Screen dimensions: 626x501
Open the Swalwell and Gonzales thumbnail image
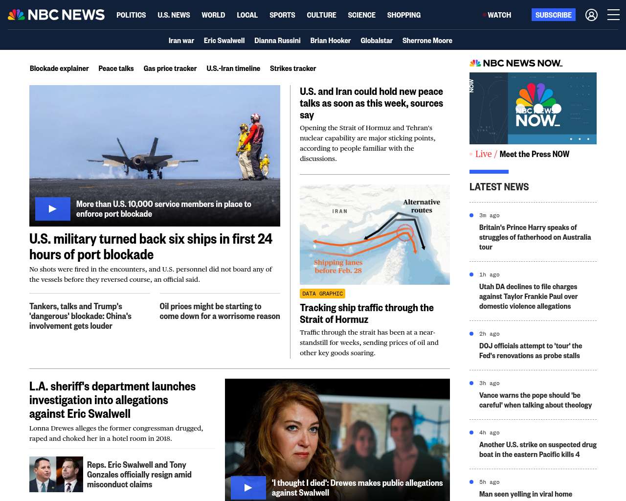56,474
